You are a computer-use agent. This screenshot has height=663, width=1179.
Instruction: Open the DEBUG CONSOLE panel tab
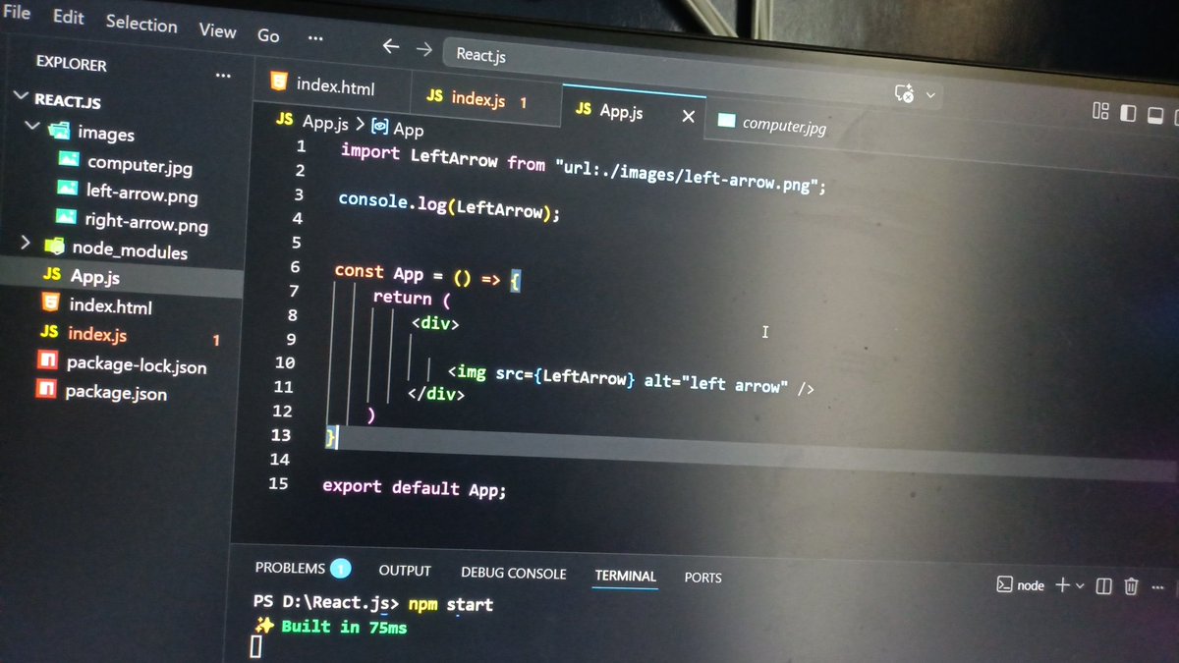pyautogui.click(x=513, y=574)
